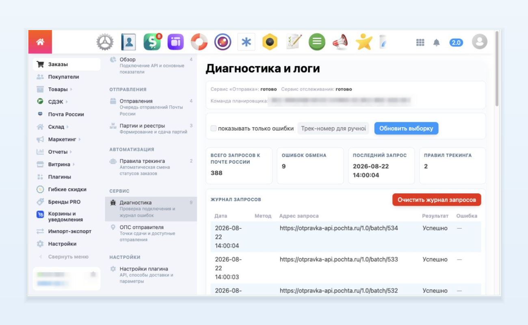
Task: Open 'ОПС отправителя' section
Action: coord(151,233)
